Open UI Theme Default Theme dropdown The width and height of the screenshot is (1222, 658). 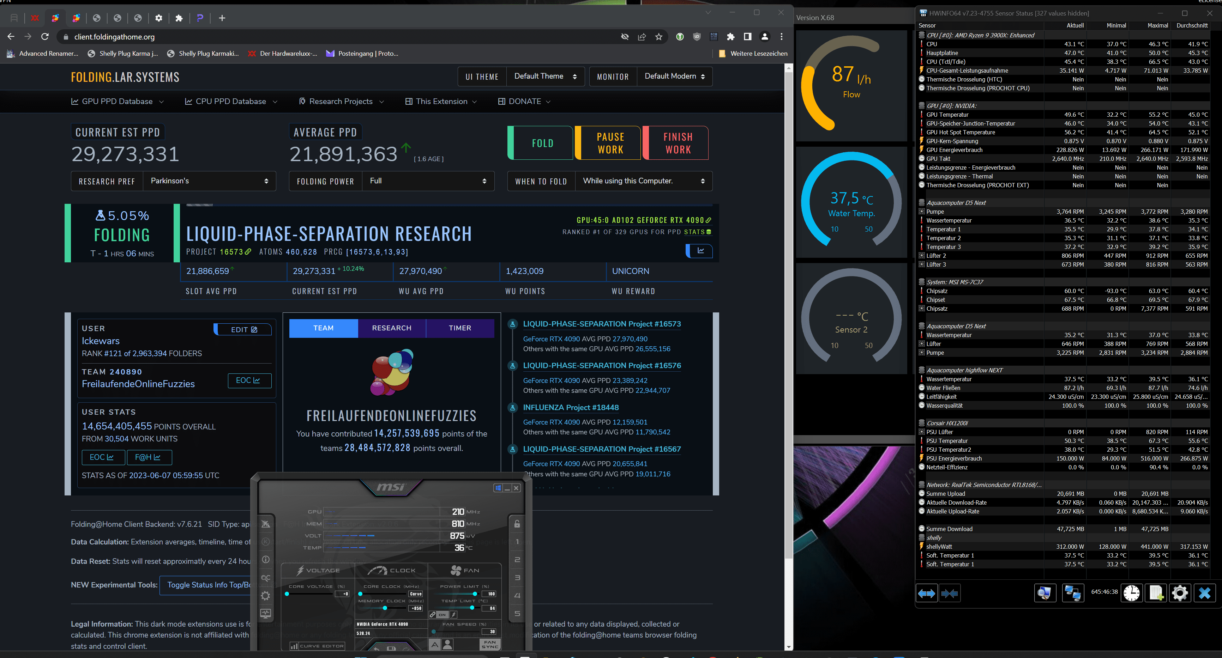pos(546,76)
